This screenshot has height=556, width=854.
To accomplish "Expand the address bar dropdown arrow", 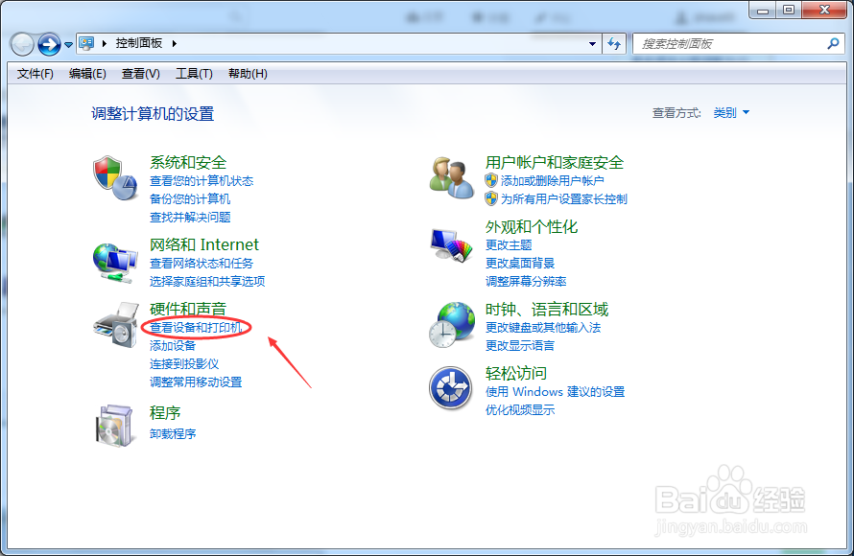I will click(x=593, y=43).
